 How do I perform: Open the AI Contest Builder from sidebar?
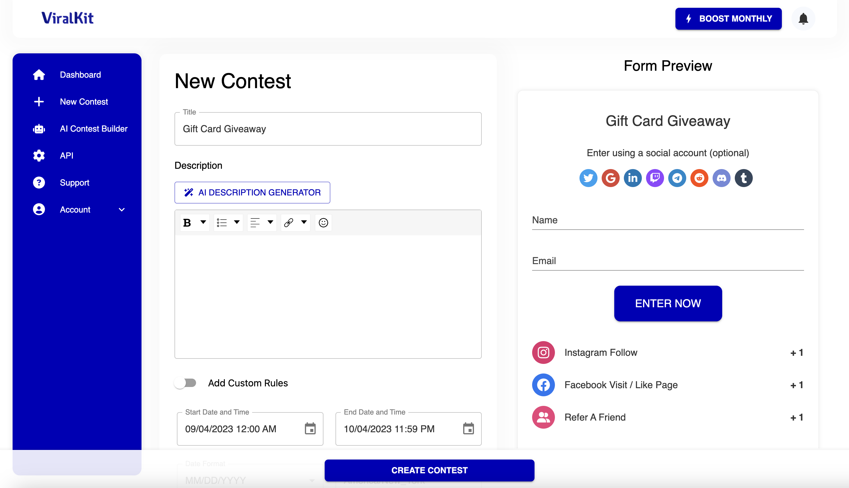(x=94, y=129)
